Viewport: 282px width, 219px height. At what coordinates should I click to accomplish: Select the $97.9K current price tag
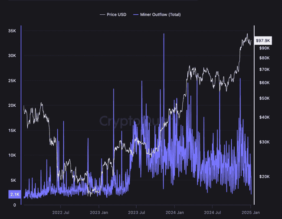coord(263,40)
